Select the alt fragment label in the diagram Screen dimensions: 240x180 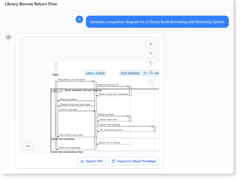55,90
